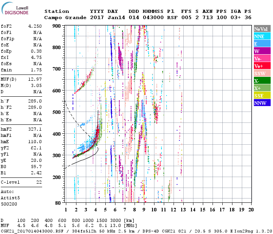Image resolution: width=273 pixels, height=234 pixels.
Task: Click the yellow SSE legend swatch
Action: click(262, 96)
